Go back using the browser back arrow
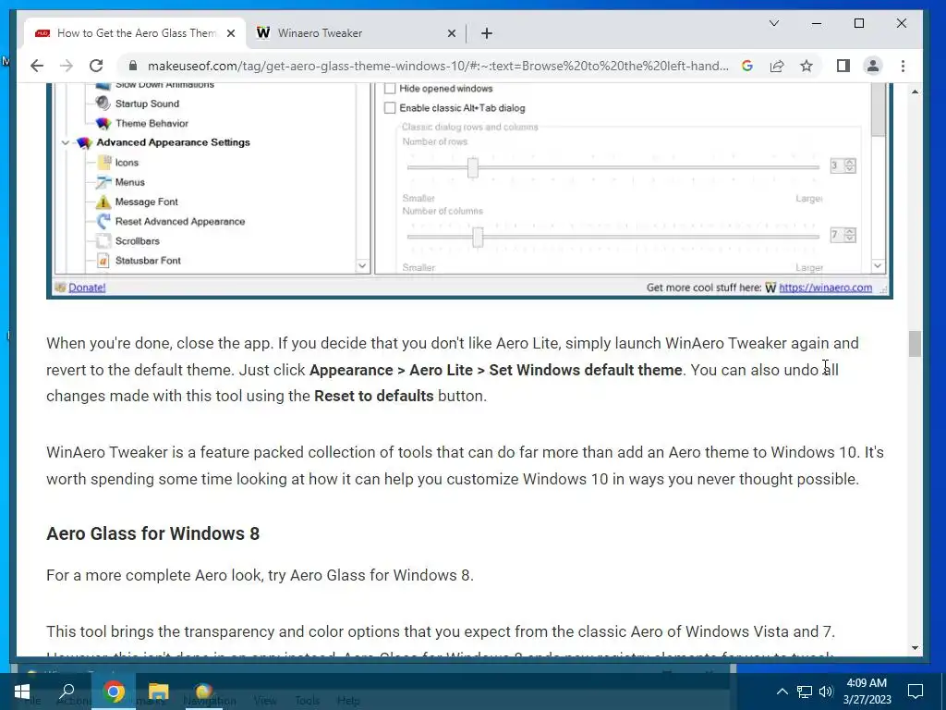Viewport: 946px width, 710px height. 37,66
